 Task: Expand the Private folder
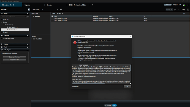(2, 20)
